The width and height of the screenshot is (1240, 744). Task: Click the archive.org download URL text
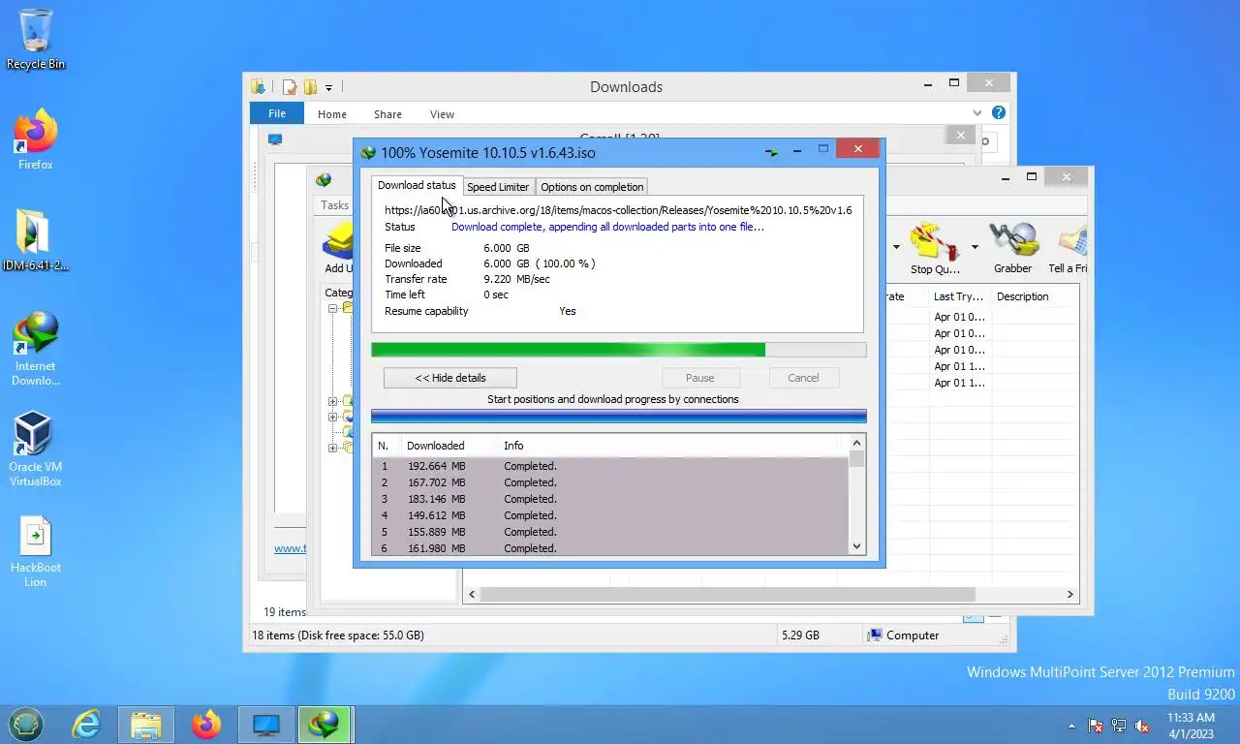pos(618,210)
